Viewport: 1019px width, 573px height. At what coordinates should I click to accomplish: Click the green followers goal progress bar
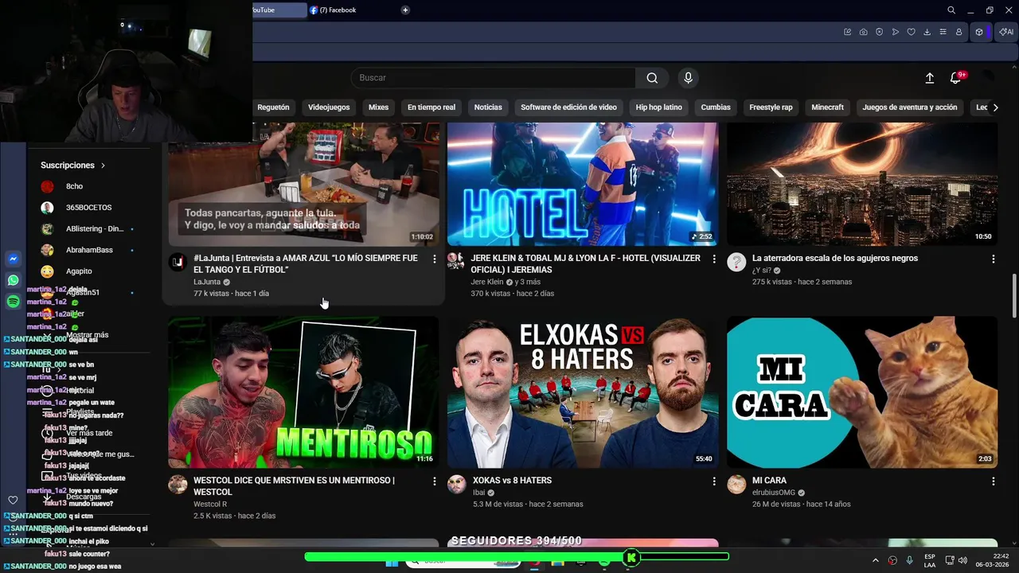(x=517, y=557)
